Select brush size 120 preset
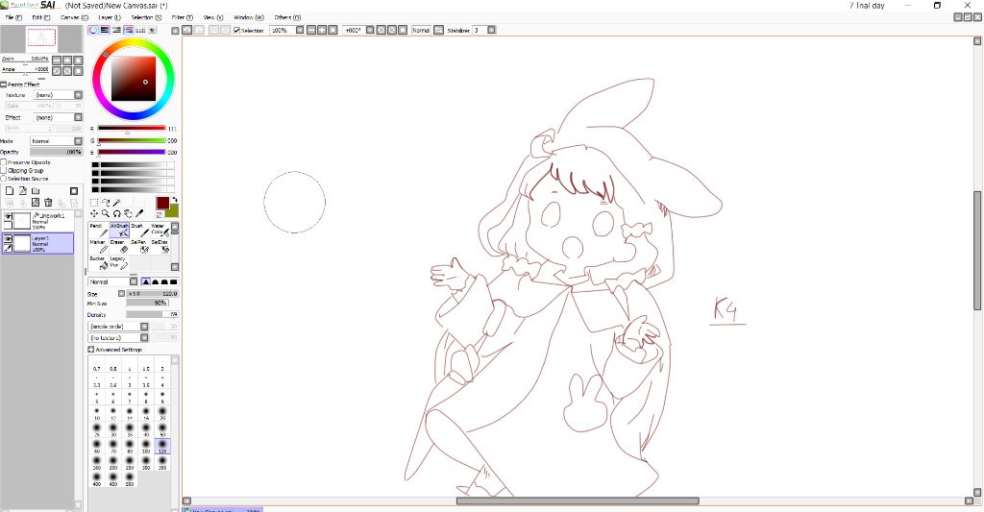 click(x=161, y=446)
